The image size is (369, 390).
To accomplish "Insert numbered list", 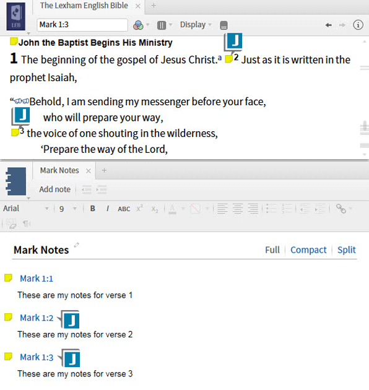I will coord(287,209).
